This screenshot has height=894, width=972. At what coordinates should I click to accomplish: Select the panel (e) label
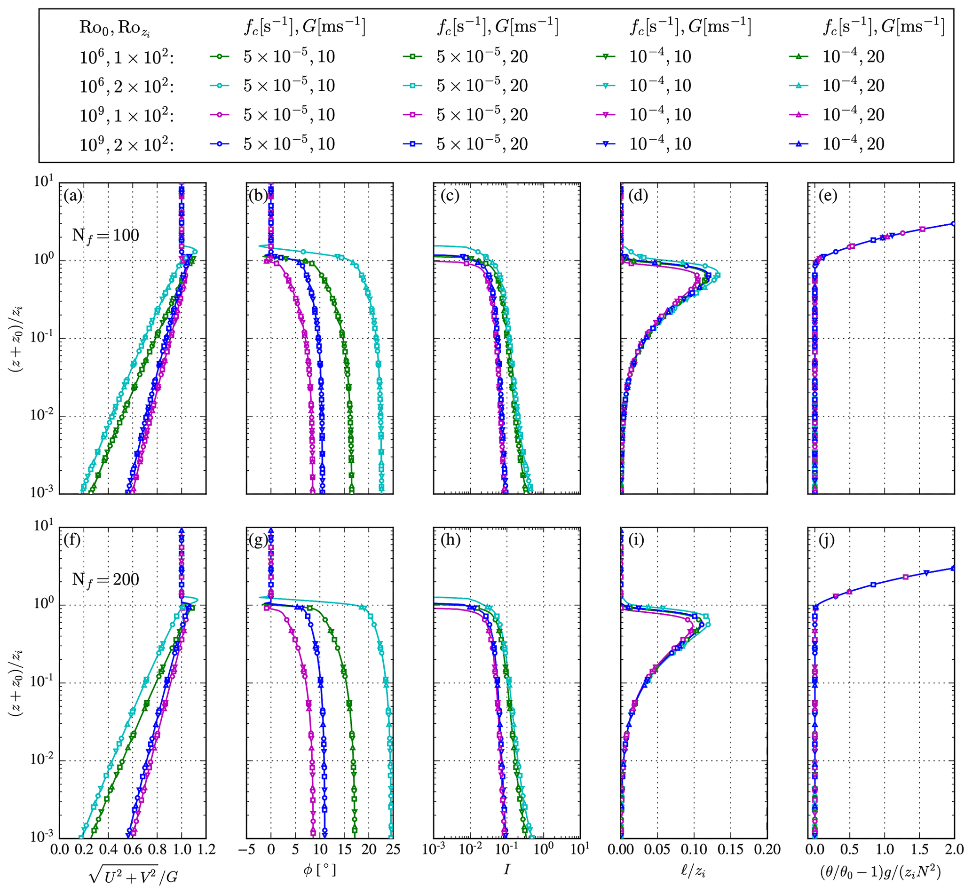pos(828,196)
